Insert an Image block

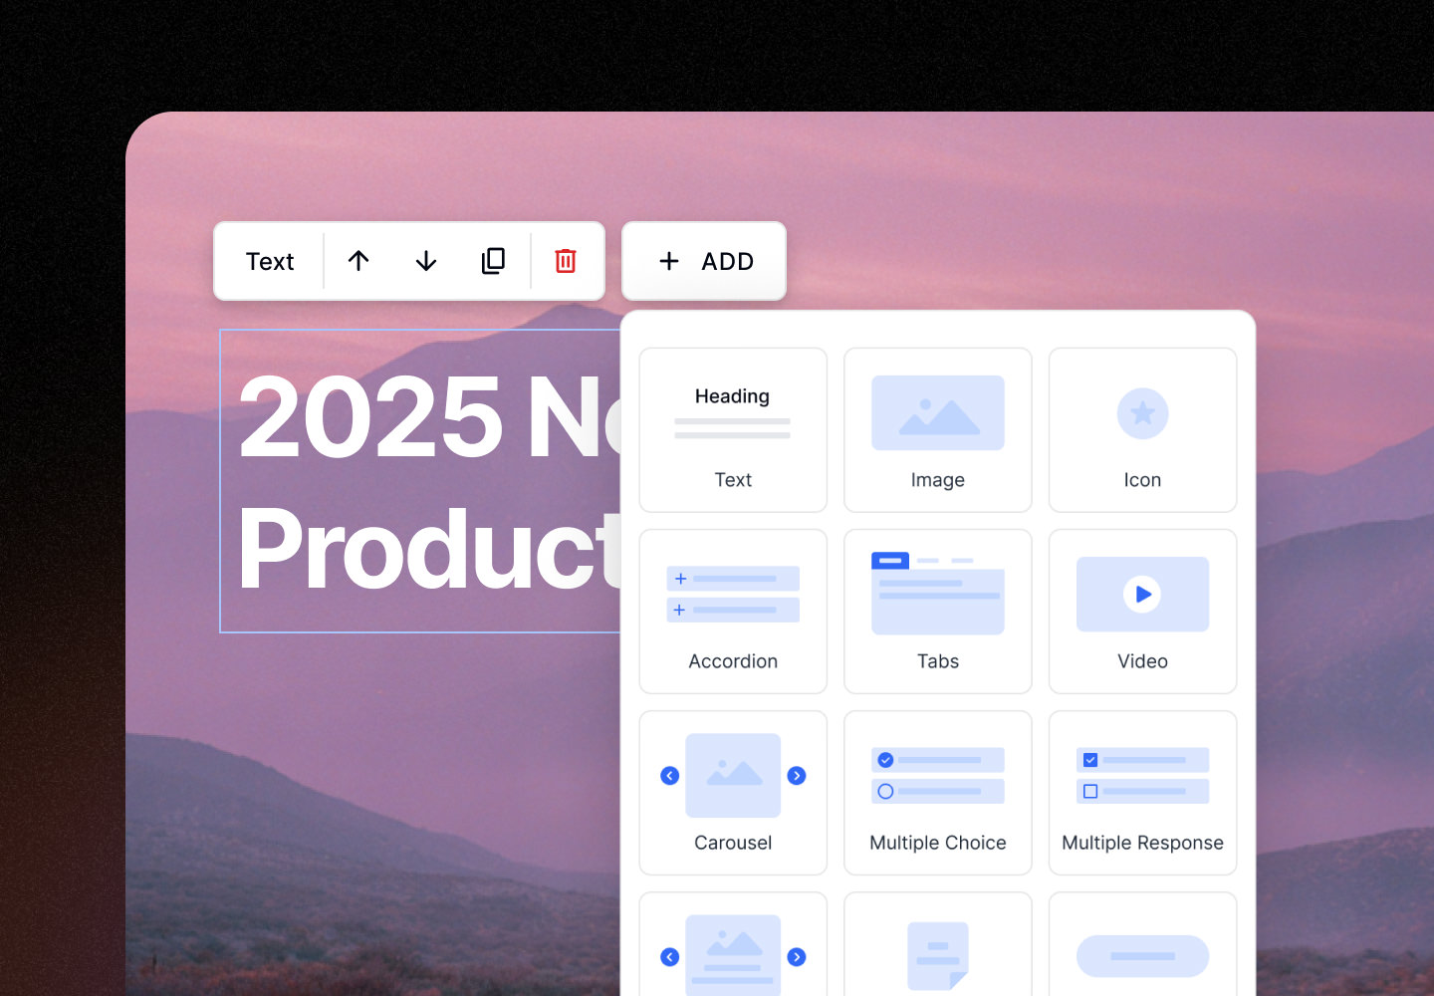tap(938, 430)
